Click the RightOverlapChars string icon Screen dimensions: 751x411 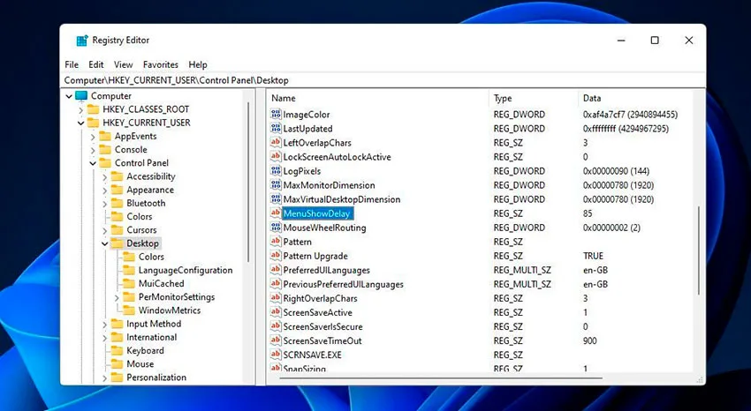276,298
